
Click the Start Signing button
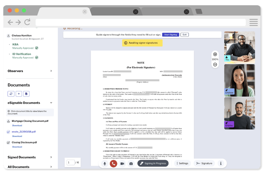(x=170, y=35)
